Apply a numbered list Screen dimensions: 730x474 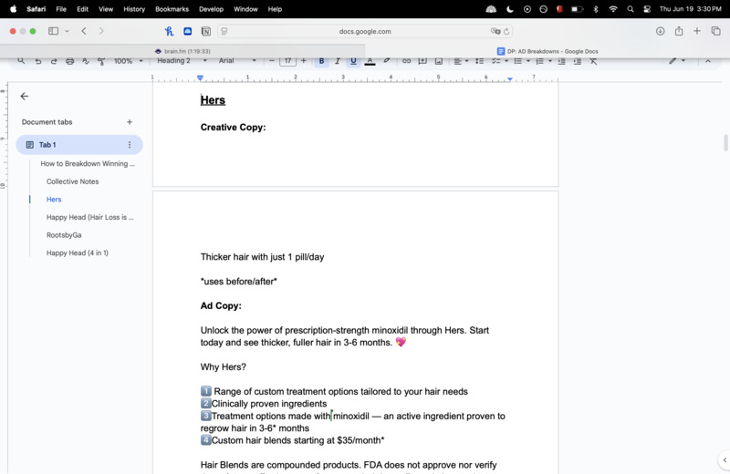[539, 61]
